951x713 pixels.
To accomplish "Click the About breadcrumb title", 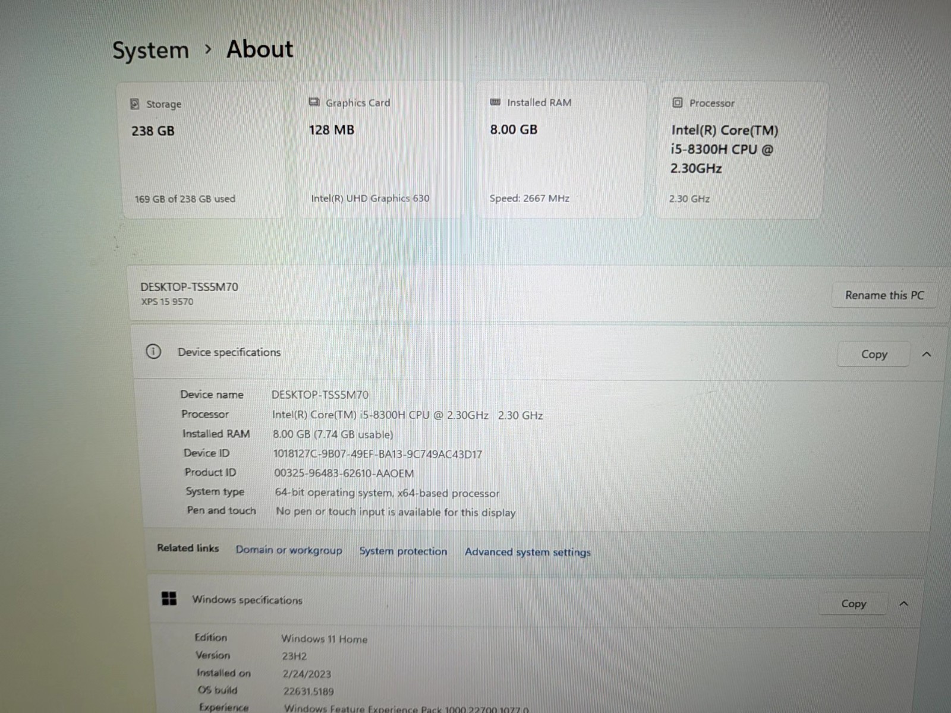I will (x=260, y=49).
